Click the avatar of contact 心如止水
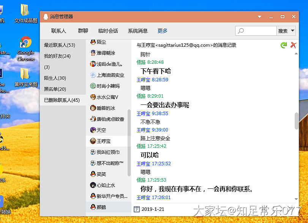The width and height of the screenshot is (308, 223). point(93,185)
